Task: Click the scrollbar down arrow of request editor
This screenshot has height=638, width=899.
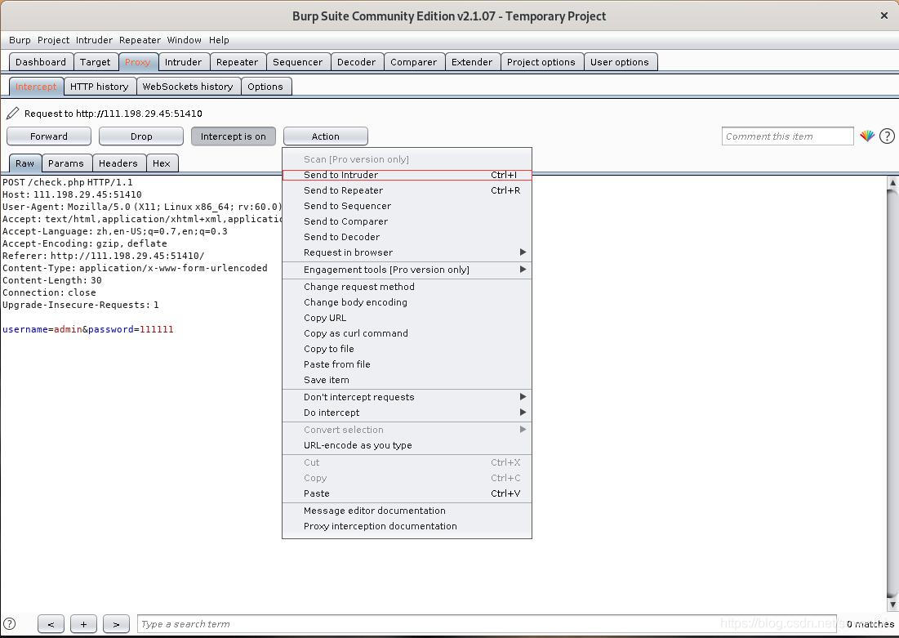Action: [892, 605]
